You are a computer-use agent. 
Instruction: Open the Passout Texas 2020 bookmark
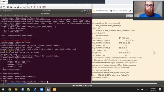click(118, 11)
